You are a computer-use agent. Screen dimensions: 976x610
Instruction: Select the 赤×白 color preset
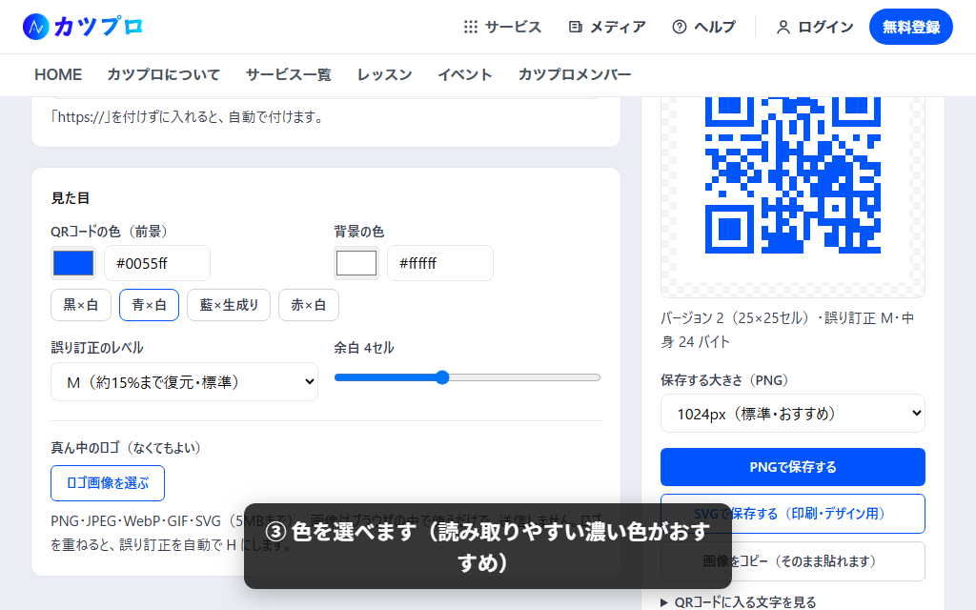[309, 305]
